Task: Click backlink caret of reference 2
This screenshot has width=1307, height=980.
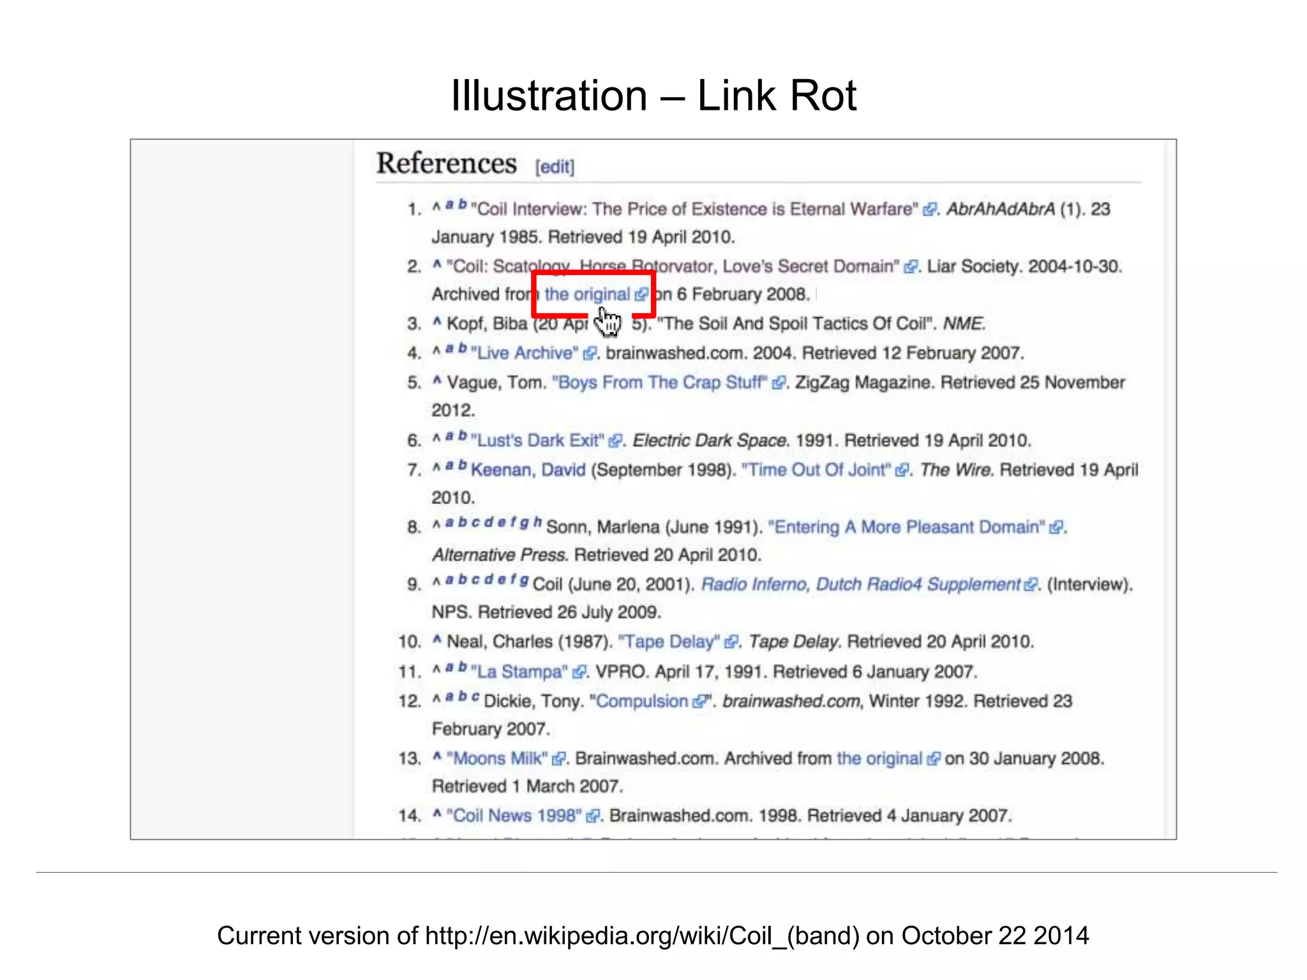Action: (437, 264)
